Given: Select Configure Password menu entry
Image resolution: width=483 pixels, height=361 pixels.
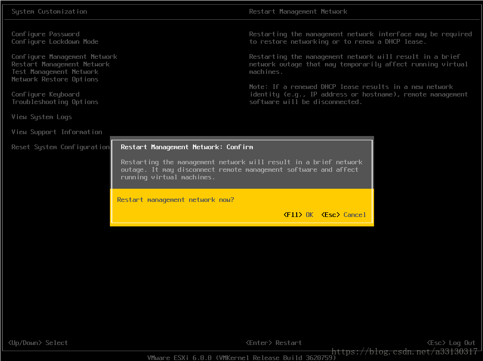Looking at the screenshot, I should (45, 34).
